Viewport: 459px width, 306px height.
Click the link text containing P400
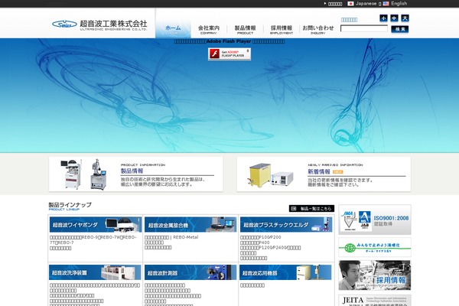tap(255, 243)
